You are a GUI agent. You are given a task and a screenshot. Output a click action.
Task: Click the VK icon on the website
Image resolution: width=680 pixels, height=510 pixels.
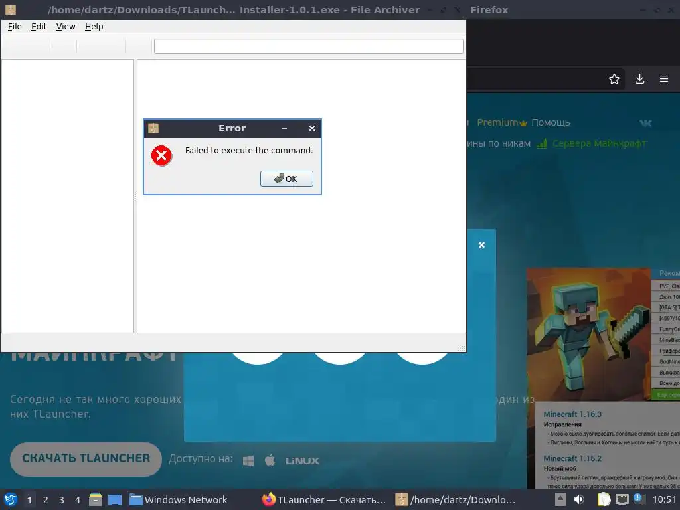tap(645, 123)
